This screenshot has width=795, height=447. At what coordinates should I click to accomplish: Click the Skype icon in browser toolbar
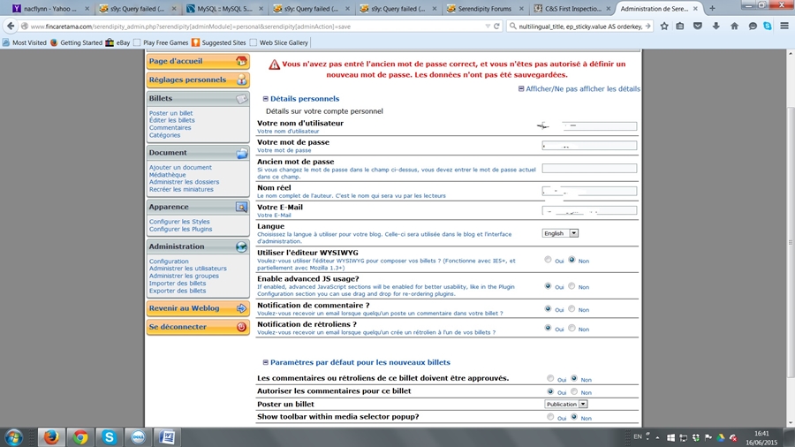767,27
